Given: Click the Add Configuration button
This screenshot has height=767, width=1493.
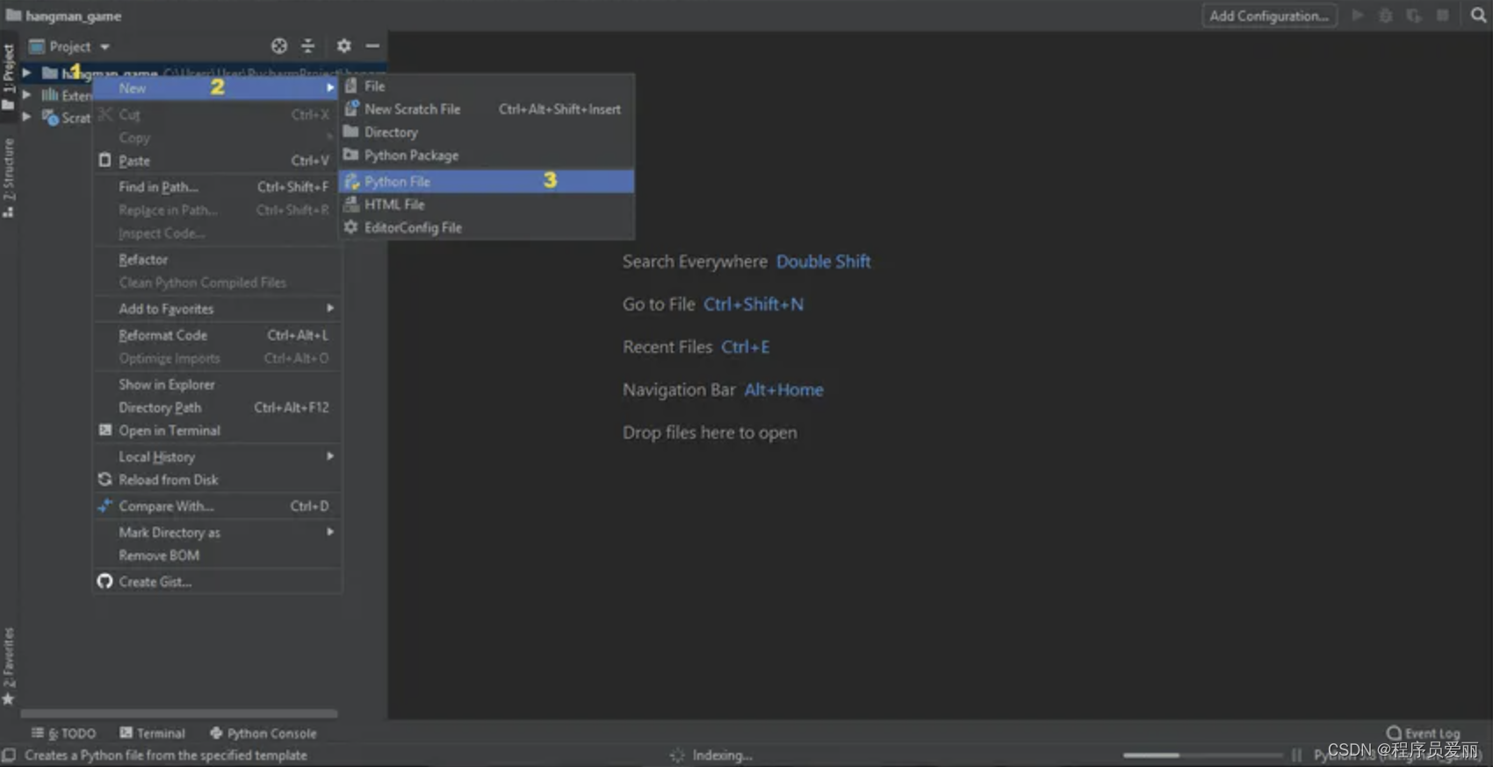Looking at the screenshot, I should click(x=1269, y=16).
